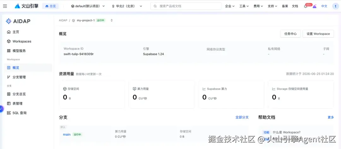Expand the 工具 menu
341x149 pixels.
tap(244, 6)
